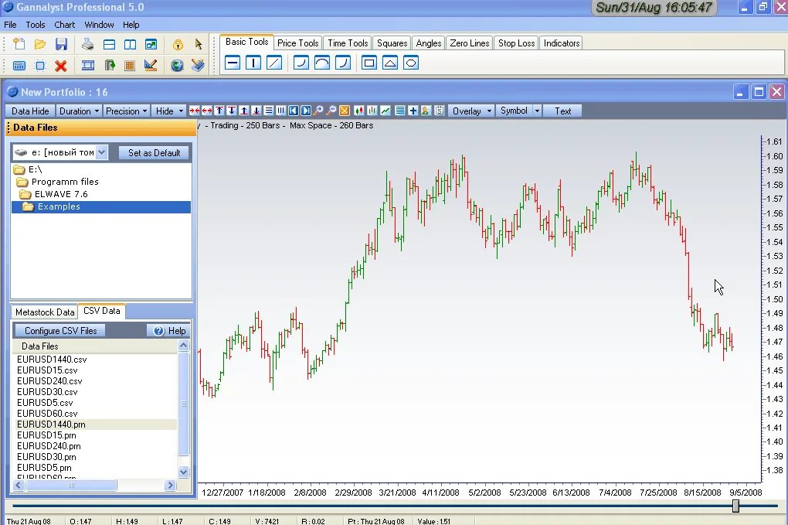Toggle the Data Hide panel button
This screenshot has height=525, width=788.
tap(30, 111)
